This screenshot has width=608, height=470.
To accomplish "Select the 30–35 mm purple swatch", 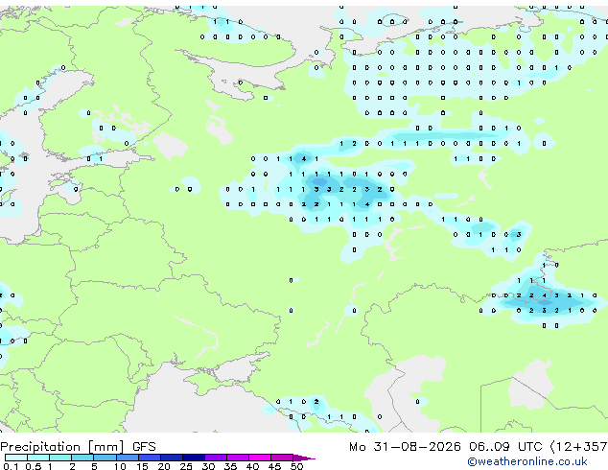I will point(216,458).
